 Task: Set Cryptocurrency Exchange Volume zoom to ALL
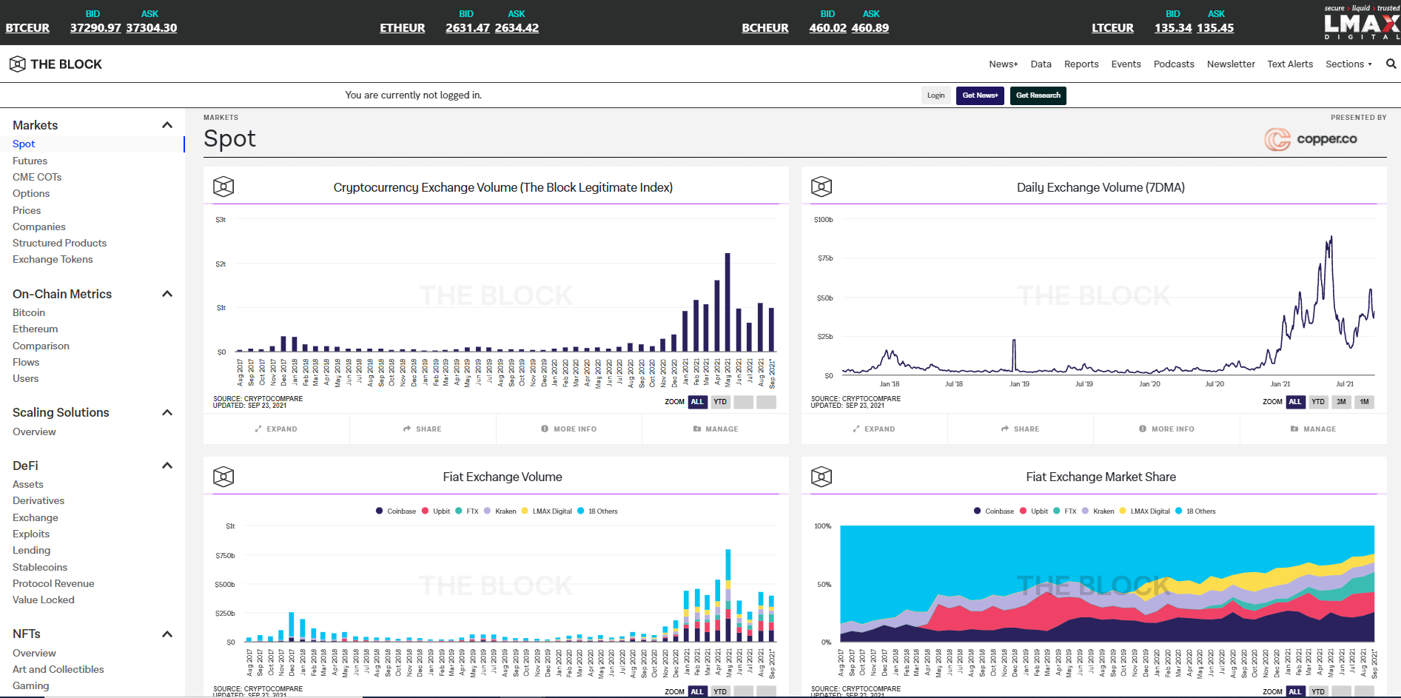click(697, 402)
